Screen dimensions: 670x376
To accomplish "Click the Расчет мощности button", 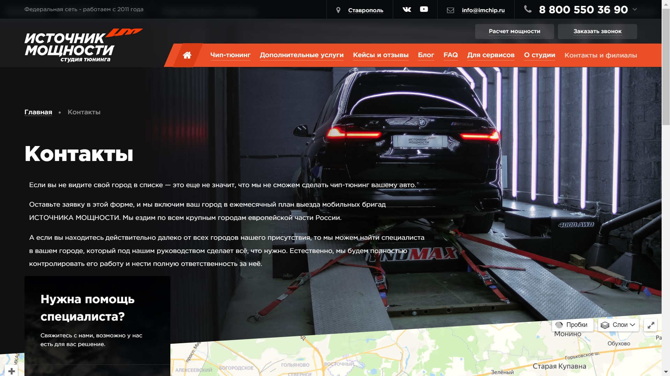I will click(x=514, y=31).
